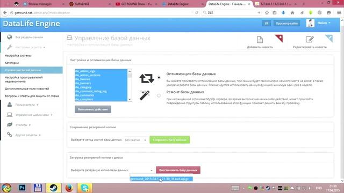Click the wrench script settings icon
344x193 pixels.
[x=10, y=47]
